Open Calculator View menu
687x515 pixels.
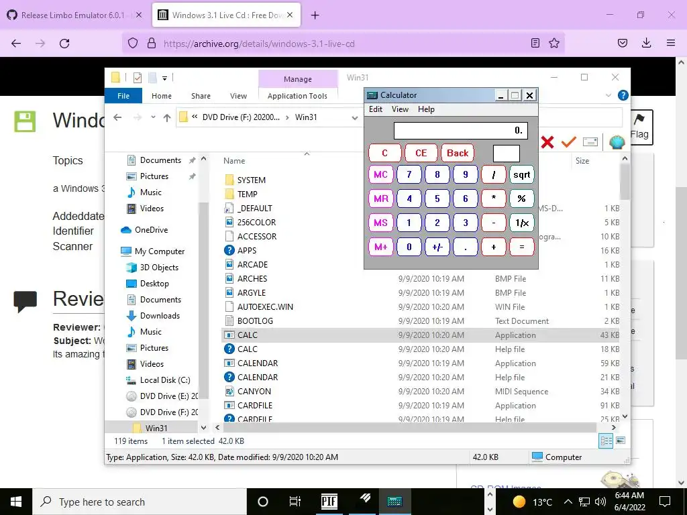click(x=400, y=109)
